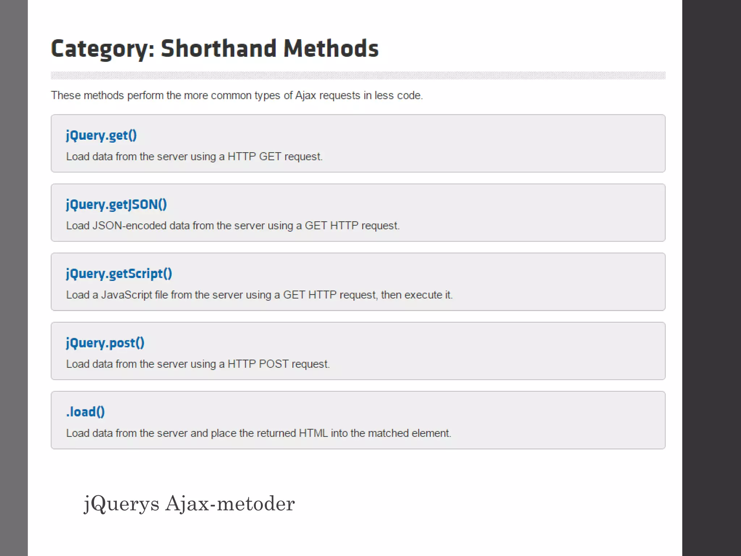Click the HTTP GET request description text
Screen dimensions: 741x556
[194, 157]
